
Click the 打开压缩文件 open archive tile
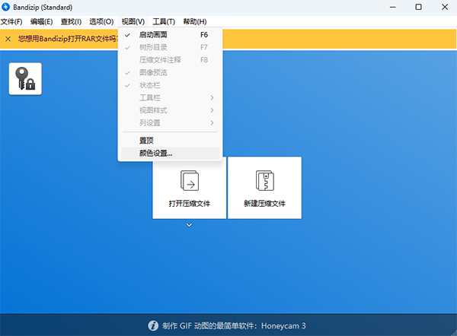190,188
